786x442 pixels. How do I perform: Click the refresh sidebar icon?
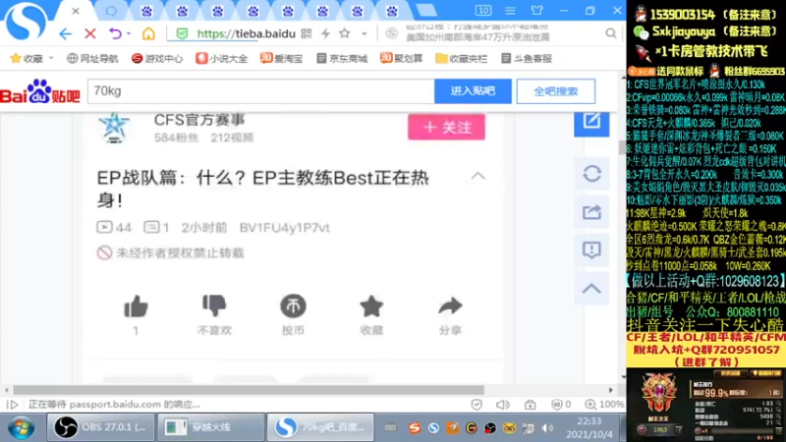(591, 174)
